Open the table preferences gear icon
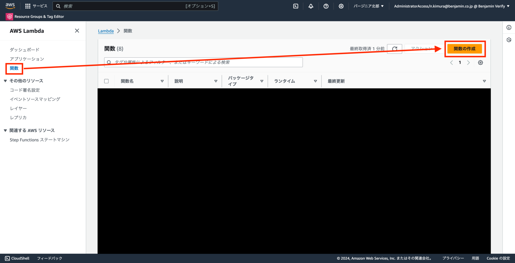The height and width of the screenshot is (263, 515). [480, 62]
